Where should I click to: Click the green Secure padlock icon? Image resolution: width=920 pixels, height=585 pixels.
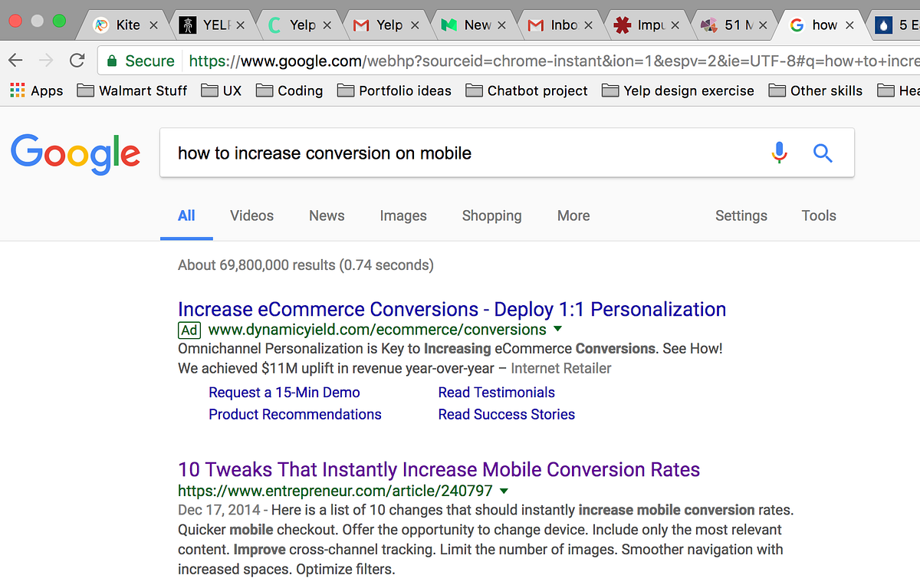tap(112, 61)
